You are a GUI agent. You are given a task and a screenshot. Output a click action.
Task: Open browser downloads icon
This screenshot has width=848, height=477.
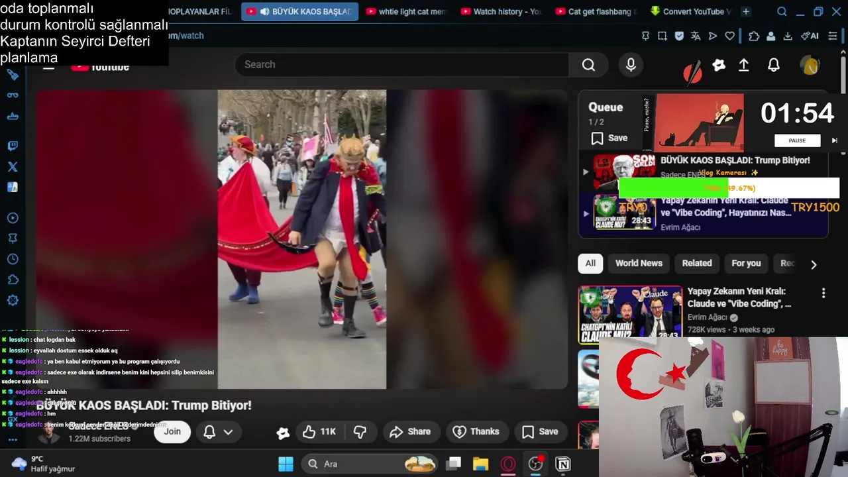coord(788,36)
